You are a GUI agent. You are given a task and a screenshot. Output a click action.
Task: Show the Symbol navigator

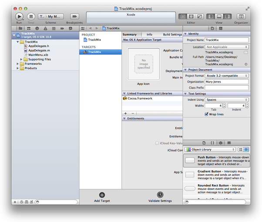click(x=29, y=29)
